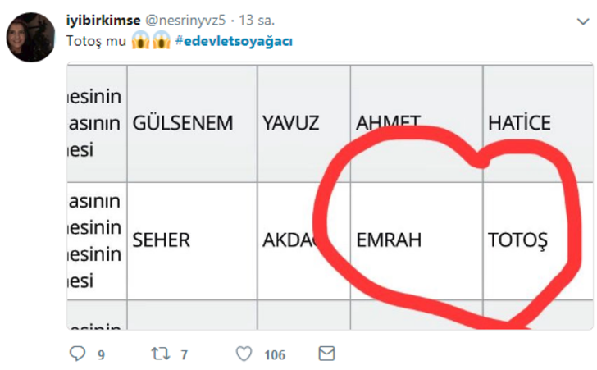Open the #edevletsoyağacı hashtag

click(234, 41)
